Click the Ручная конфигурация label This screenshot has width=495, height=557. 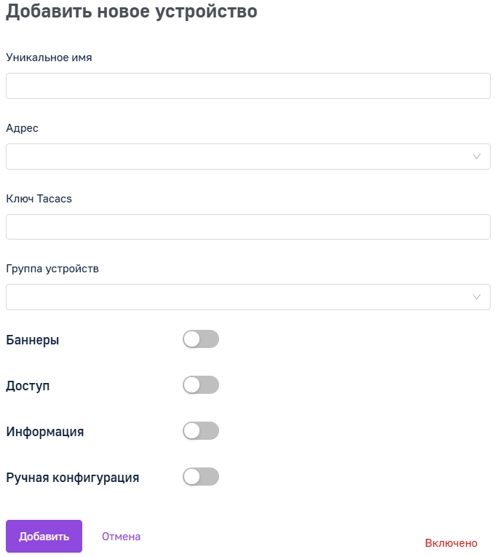[73, 478]
